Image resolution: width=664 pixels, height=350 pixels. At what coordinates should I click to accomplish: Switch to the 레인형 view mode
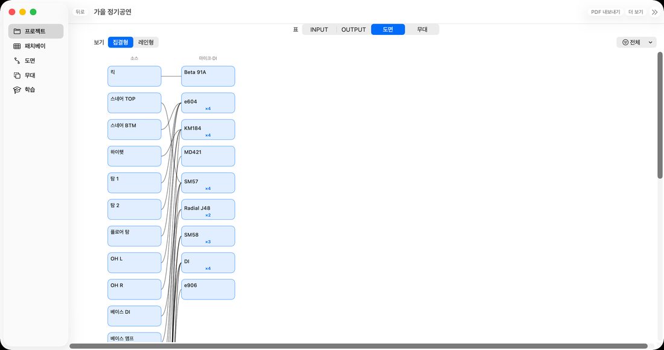[147, 42]
